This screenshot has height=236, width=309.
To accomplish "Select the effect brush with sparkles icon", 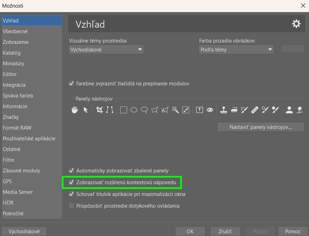I will (244, 110).
